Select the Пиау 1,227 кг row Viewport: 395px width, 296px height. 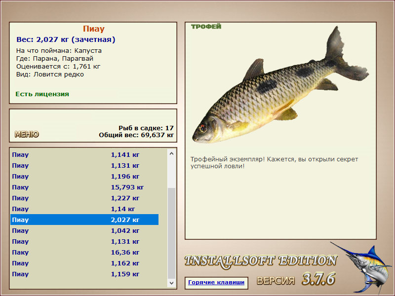click(x=84, y=198)
